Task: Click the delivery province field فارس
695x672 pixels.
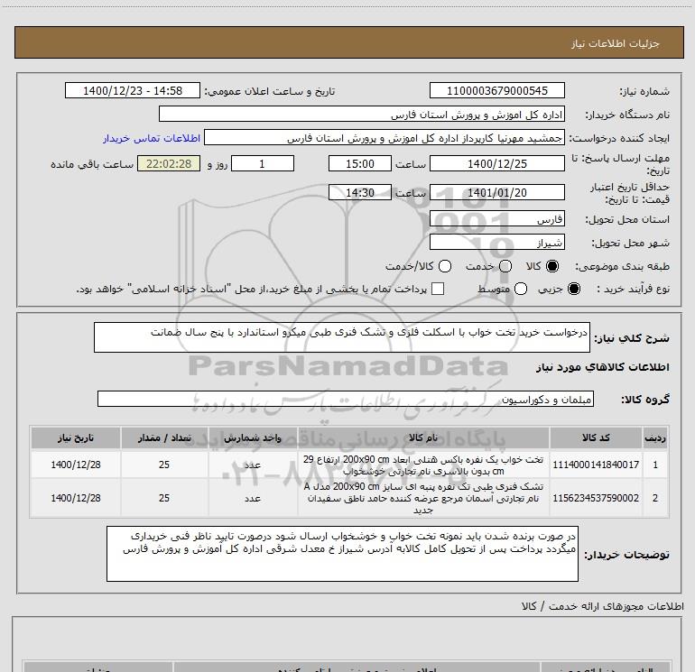Action: click(496, 219)
